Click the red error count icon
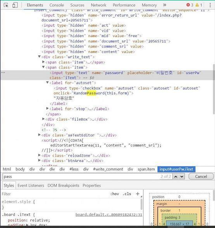The width and height of the screenshot is (215, 228). pyautogui.click(x=188, y=5)
